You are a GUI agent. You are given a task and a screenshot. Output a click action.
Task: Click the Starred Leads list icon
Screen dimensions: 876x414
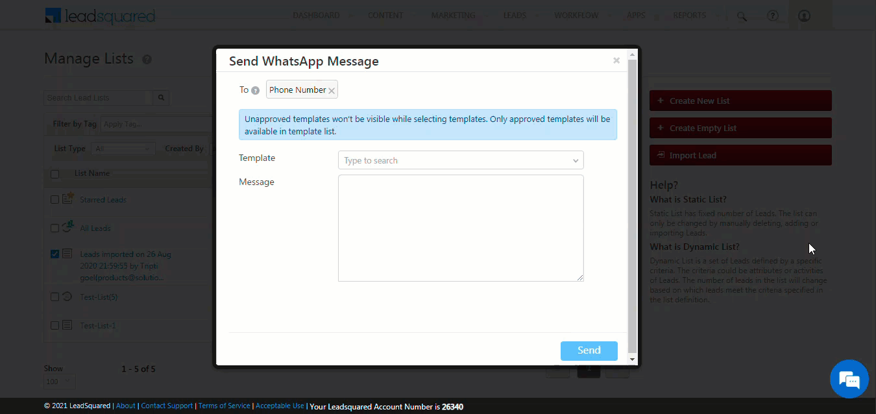67,199
